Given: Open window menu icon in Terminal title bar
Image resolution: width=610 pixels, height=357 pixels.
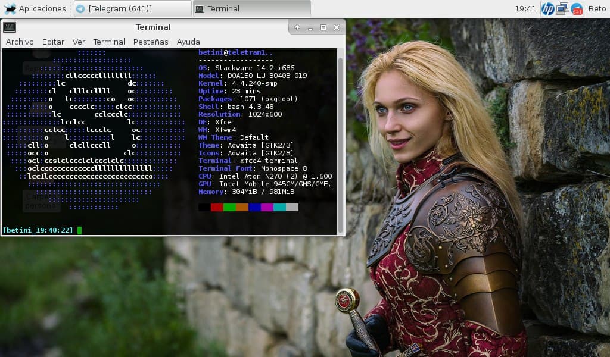Looking at the screenshot, I should pyautogui.click(x=10, y=27).
